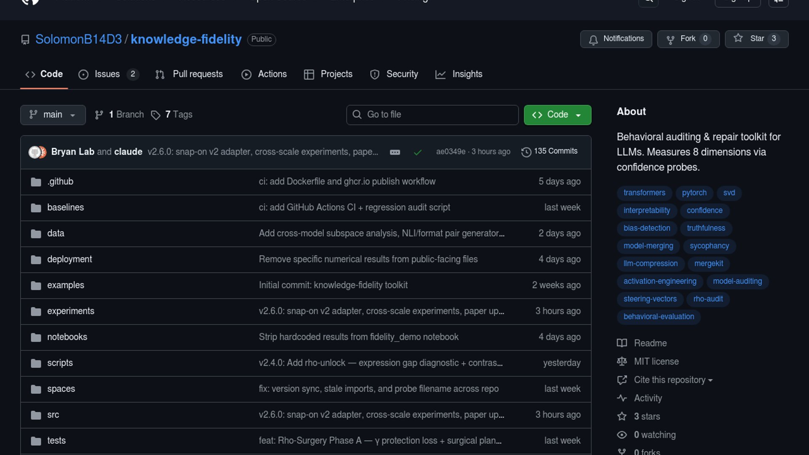
Task: Click the sycophancy topic tag
Action: [709, 246]
